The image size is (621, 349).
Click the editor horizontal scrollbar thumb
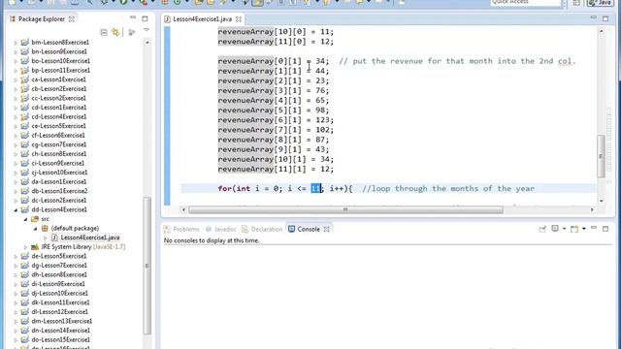(x=345, y=209)
